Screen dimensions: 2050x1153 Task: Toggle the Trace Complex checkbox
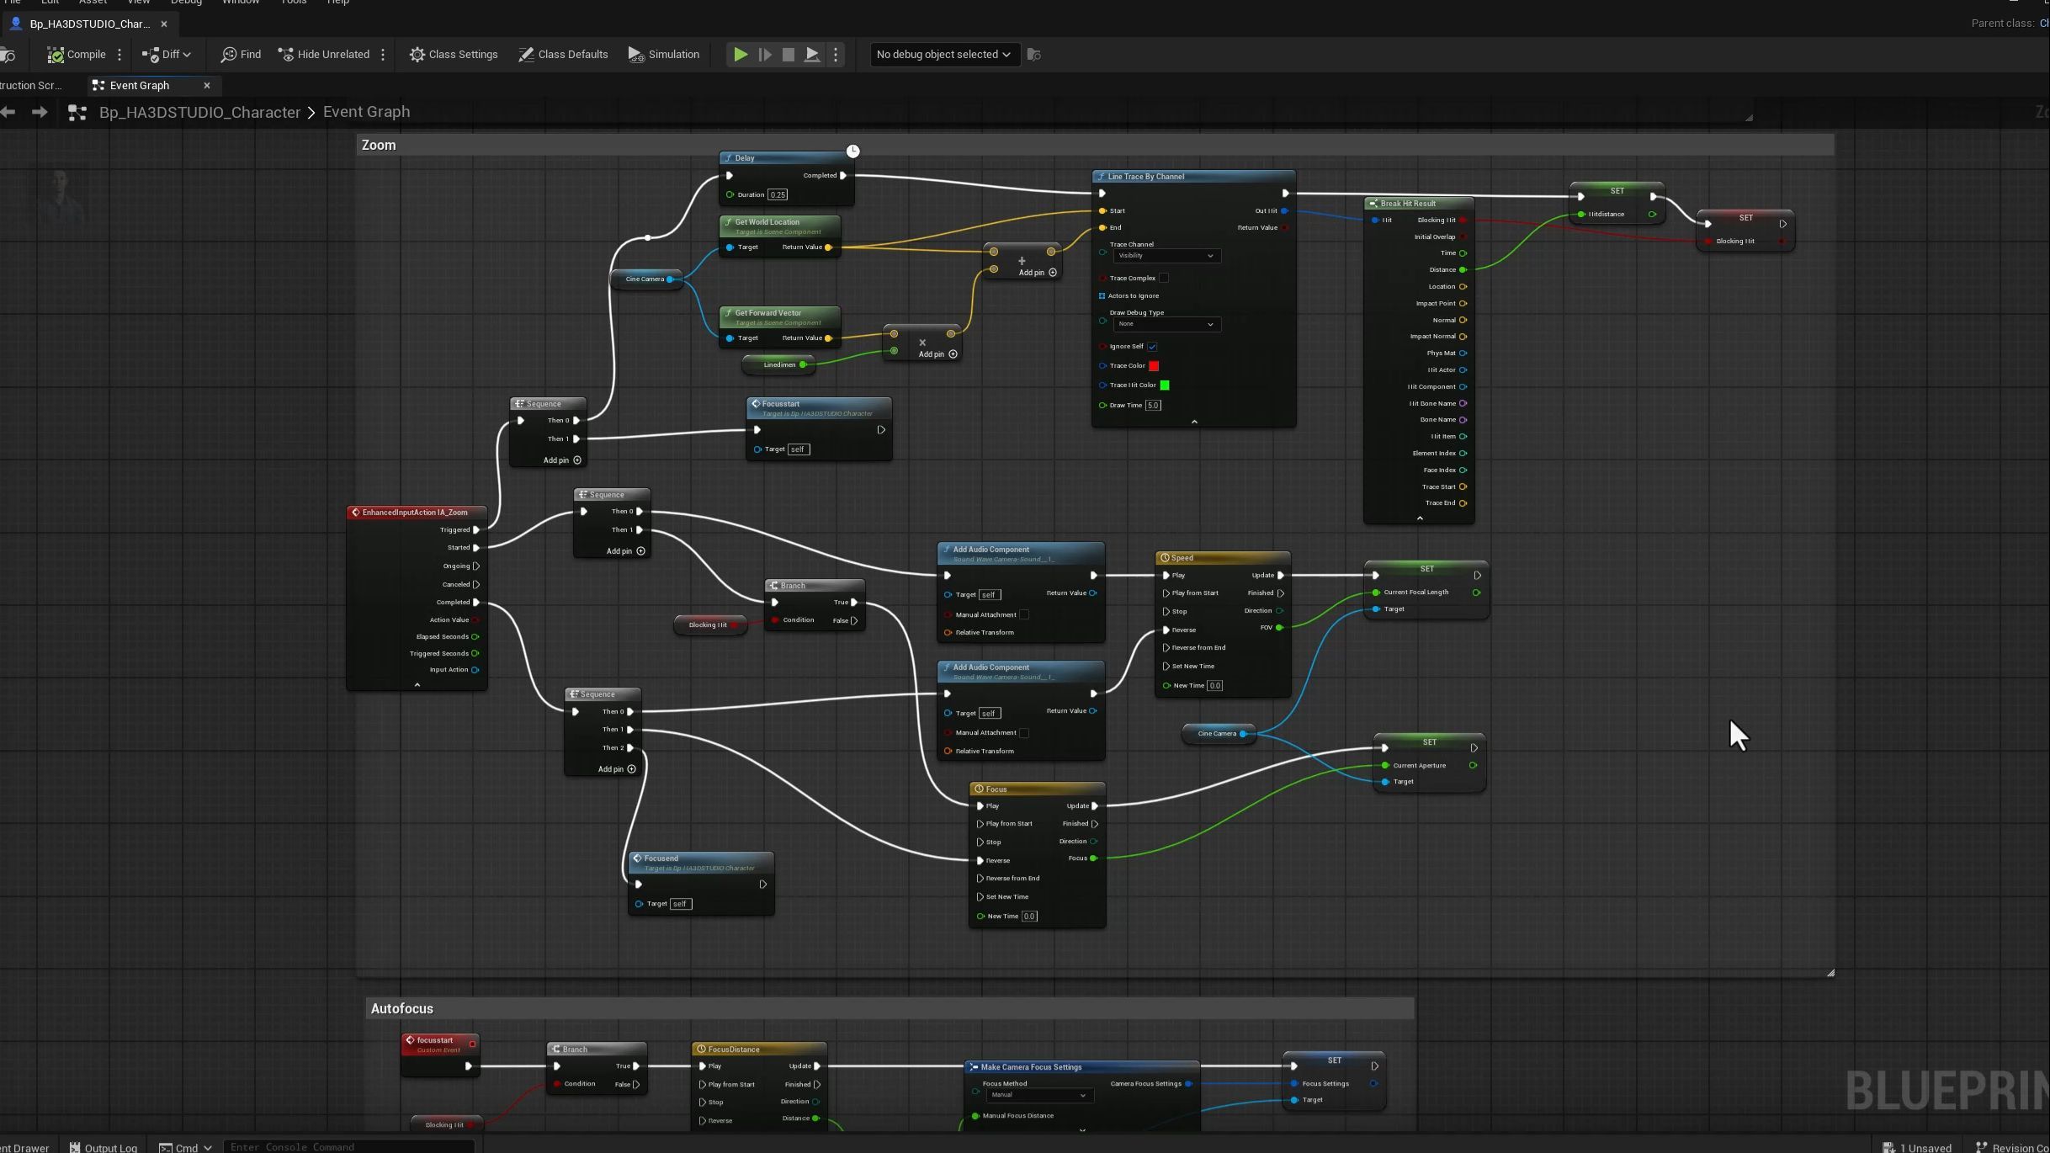pyautogui.click(x=1164, y=279)
